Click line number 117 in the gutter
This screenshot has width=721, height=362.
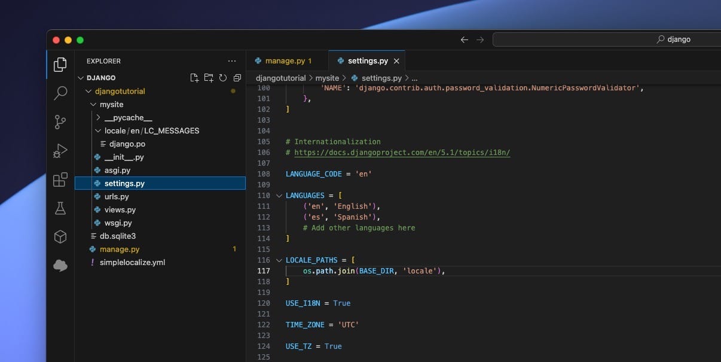(x=264, y=271)
